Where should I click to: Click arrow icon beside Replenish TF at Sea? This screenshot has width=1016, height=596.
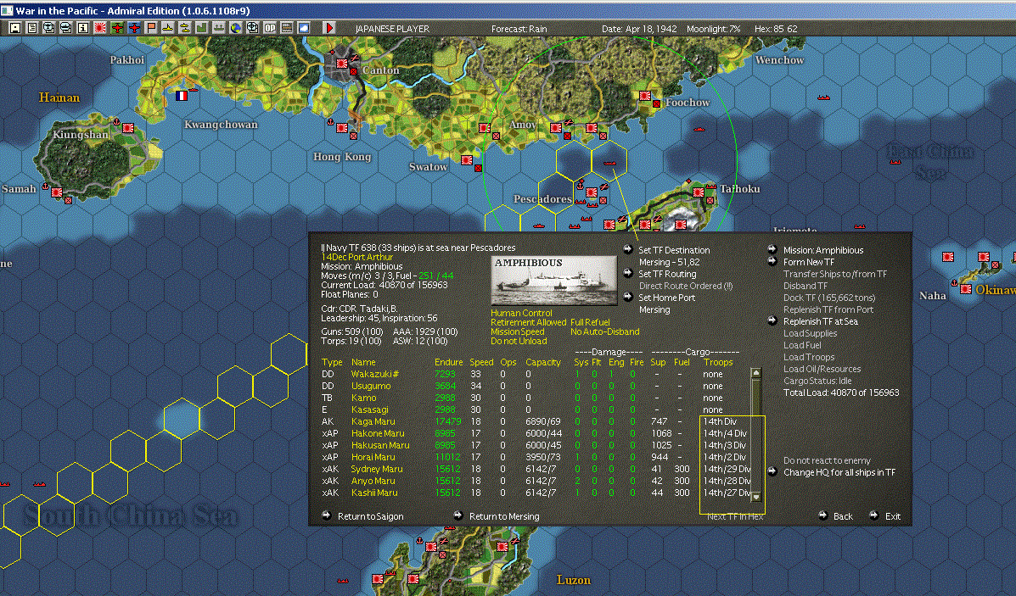click(x=772, y=321)
